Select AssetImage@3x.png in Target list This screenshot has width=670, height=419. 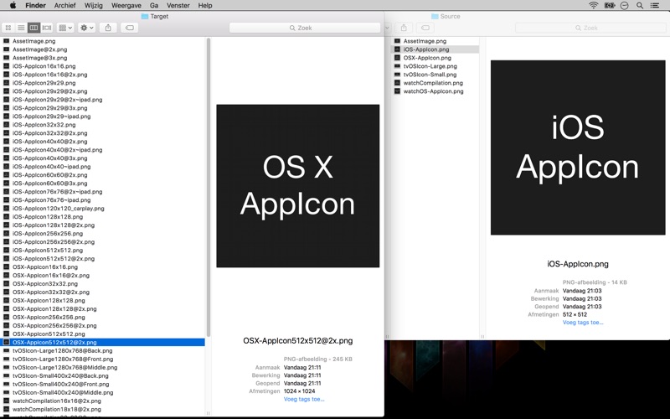103,58
